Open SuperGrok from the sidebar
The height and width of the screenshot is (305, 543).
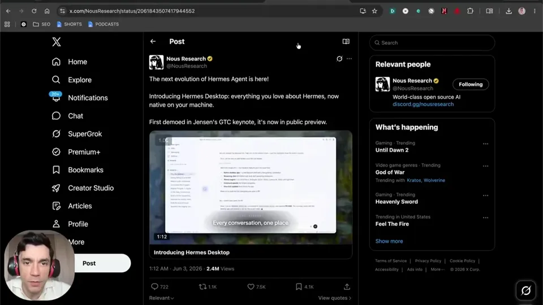77,134
